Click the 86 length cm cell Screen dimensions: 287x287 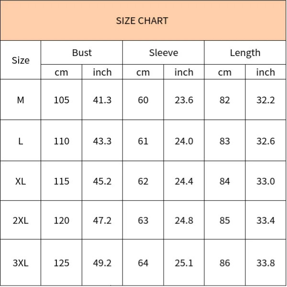pos(224,263)
